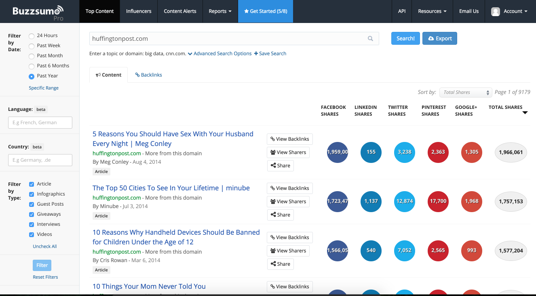Open article '10 Things Your Mom Never Told You'
Image resolution: width=536 pixels, height=296 pixels.
click(149, 286)
